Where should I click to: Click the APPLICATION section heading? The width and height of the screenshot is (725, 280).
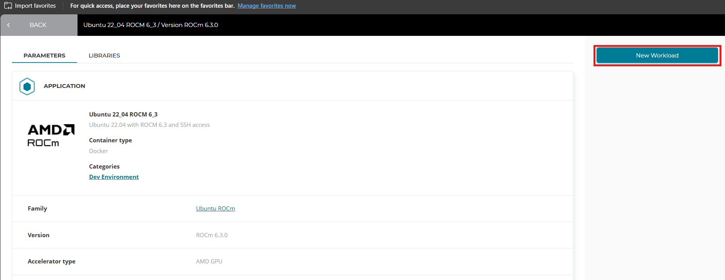coord(64,86)
